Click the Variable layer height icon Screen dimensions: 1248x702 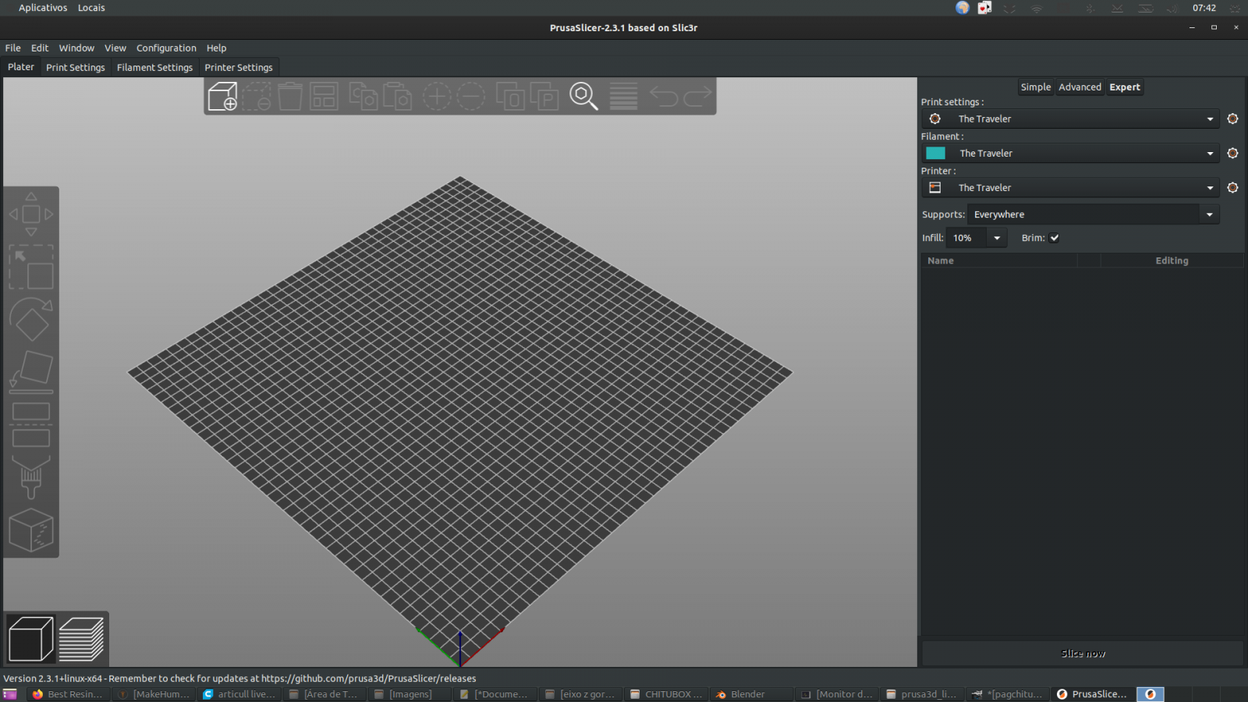(x=623, y=96)
